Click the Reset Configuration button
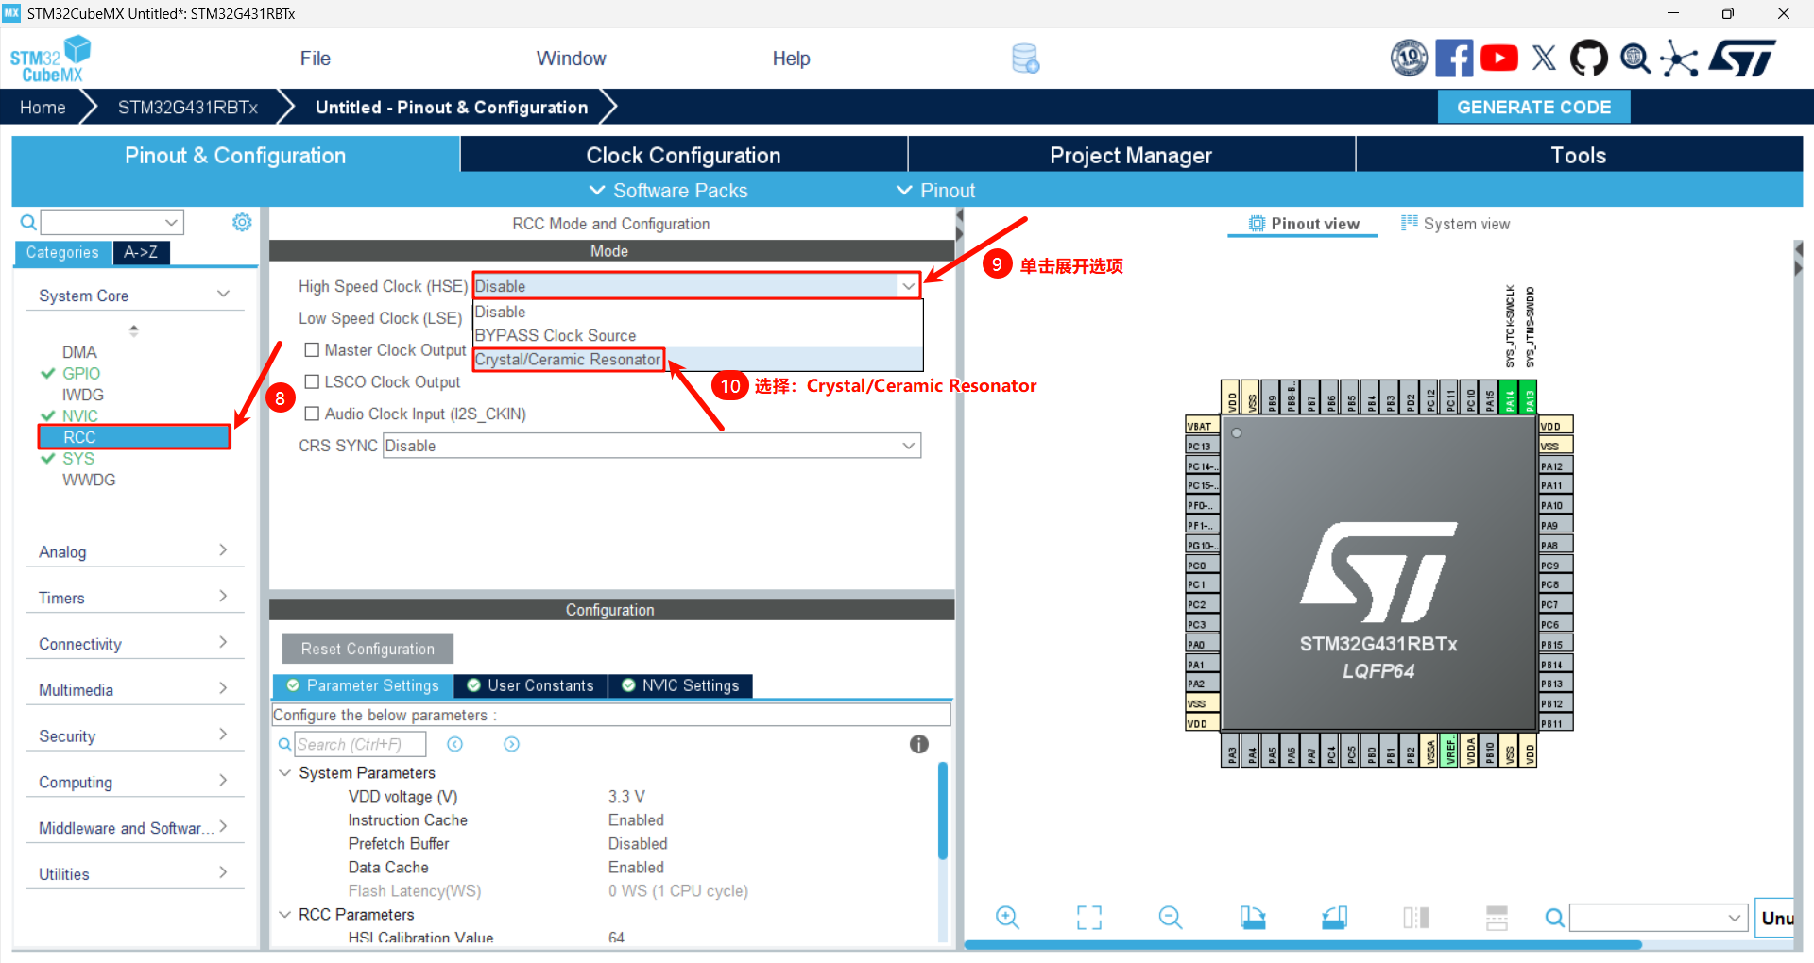Image resolution: width=1814 pixels, height=963 pixels. pyautogui.click(x=368, y=650)
